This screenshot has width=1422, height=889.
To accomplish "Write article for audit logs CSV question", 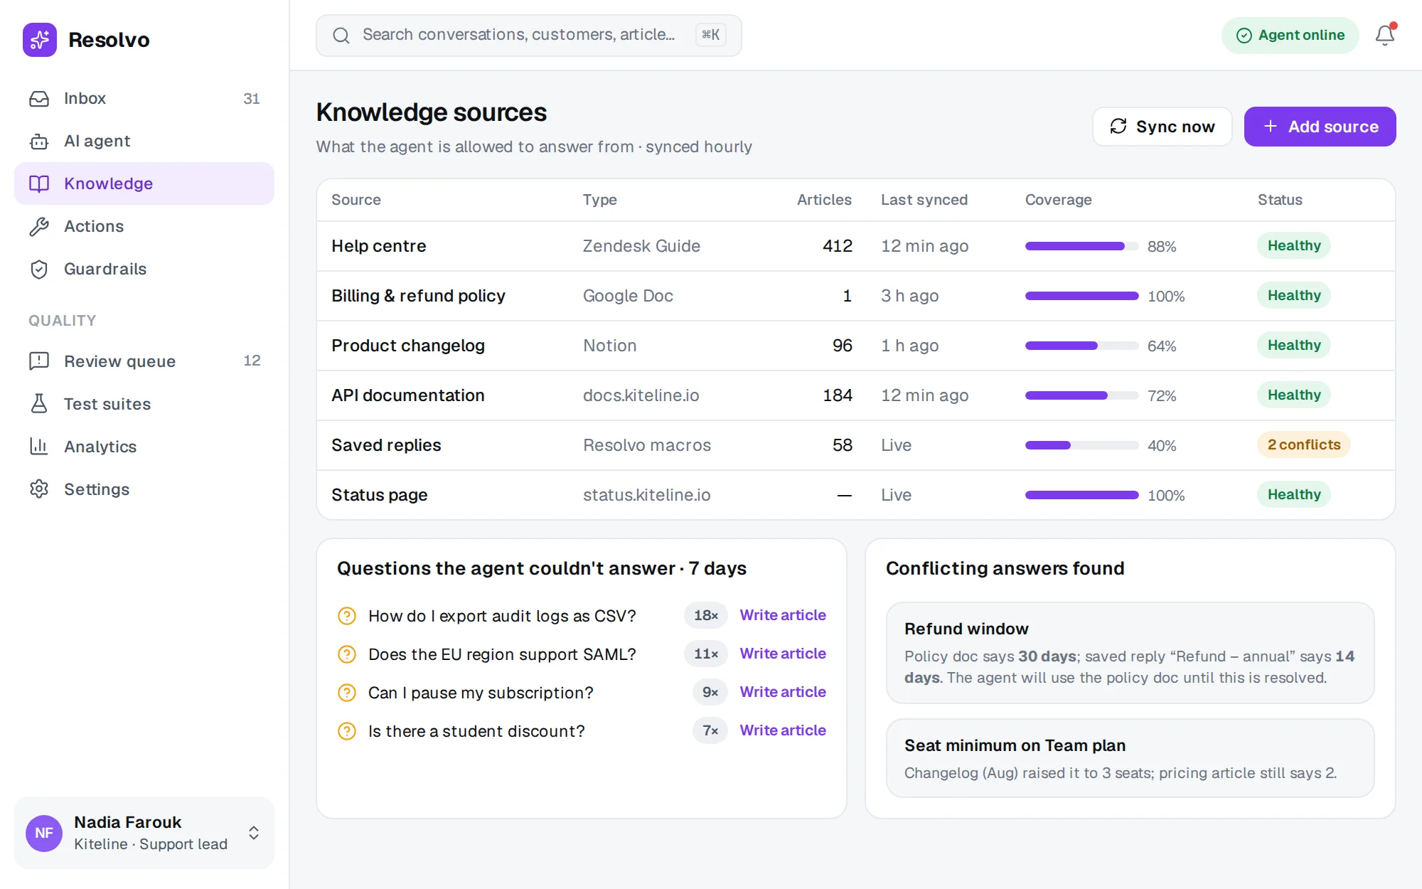I will (x=783, y=615).
